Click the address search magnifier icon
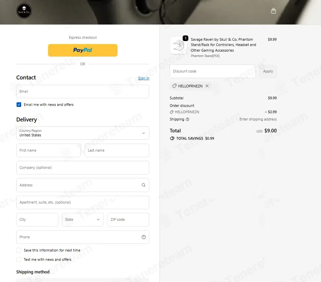The width and height of the screenshot is (321, 282). [144, 185]
